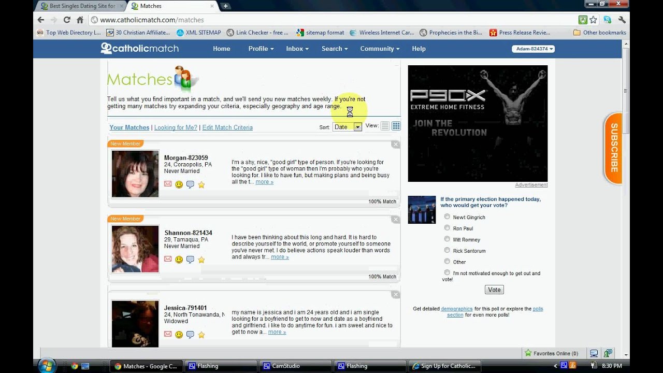This screenshot has width=663, height=373.
Task: Go to browser home page icon
Action: tap(80, 20)
